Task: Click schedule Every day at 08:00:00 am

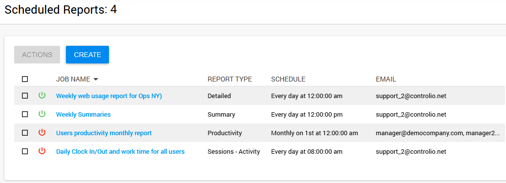Action: click(307, 151)
